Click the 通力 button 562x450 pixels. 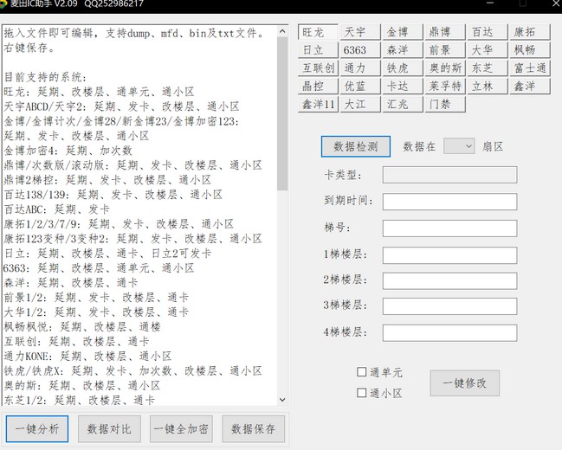click(x=360, y=67)
